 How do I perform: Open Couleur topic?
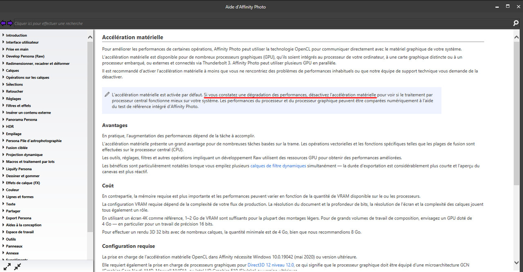pyautogui.click(x=13, y=190)
